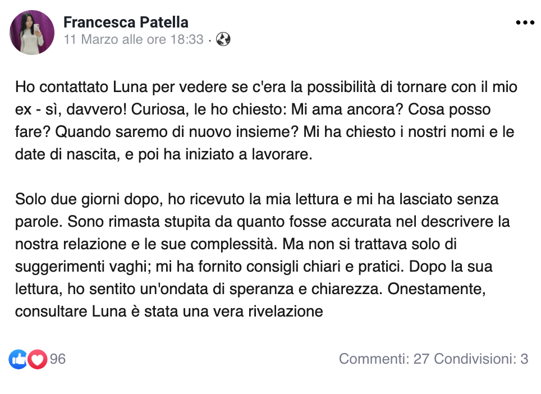
Task: Click the blue thumbs-up Like reaction icon
Action: tap(18, 359)
